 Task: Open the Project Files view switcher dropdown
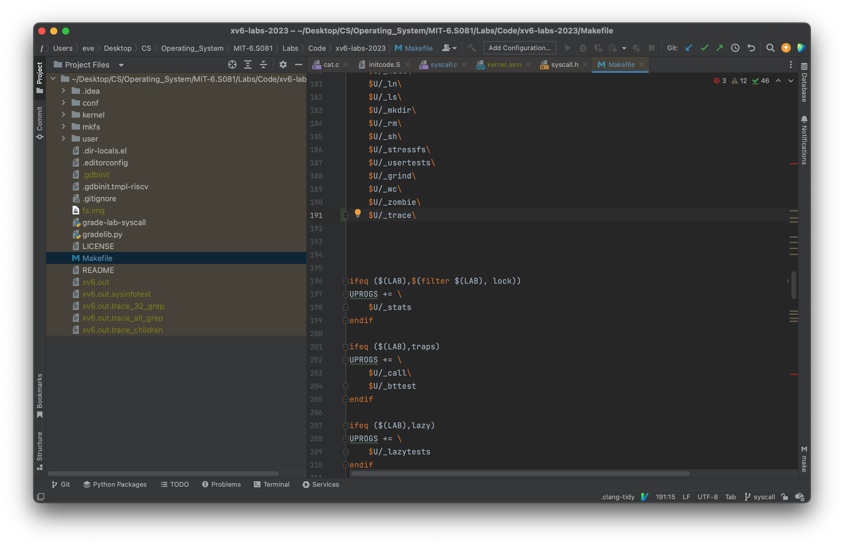coord(121,64)
